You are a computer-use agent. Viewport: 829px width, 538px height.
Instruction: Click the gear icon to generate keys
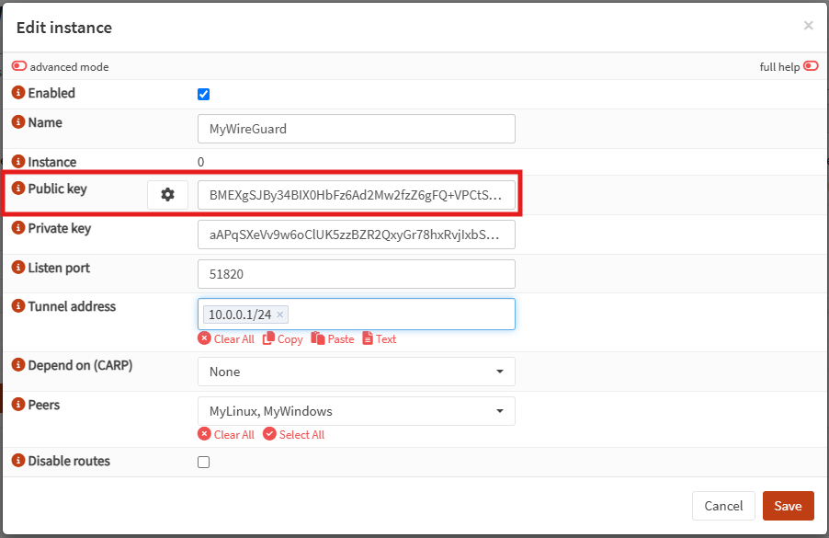pos(167,195)
